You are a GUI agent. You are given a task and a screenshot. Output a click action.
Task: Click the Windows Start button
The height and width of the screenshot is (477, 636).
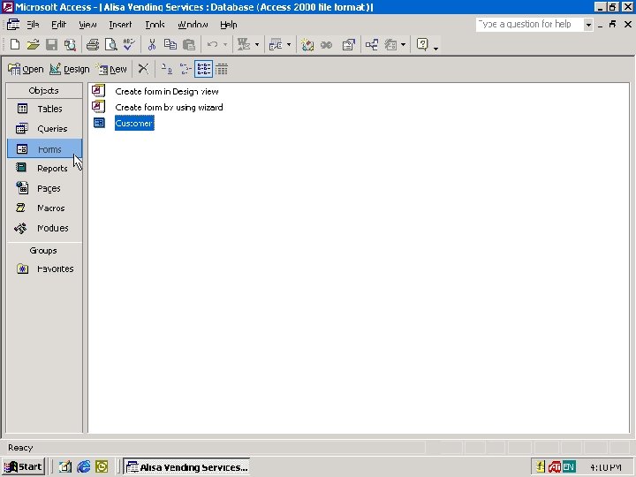pos(24,467)
